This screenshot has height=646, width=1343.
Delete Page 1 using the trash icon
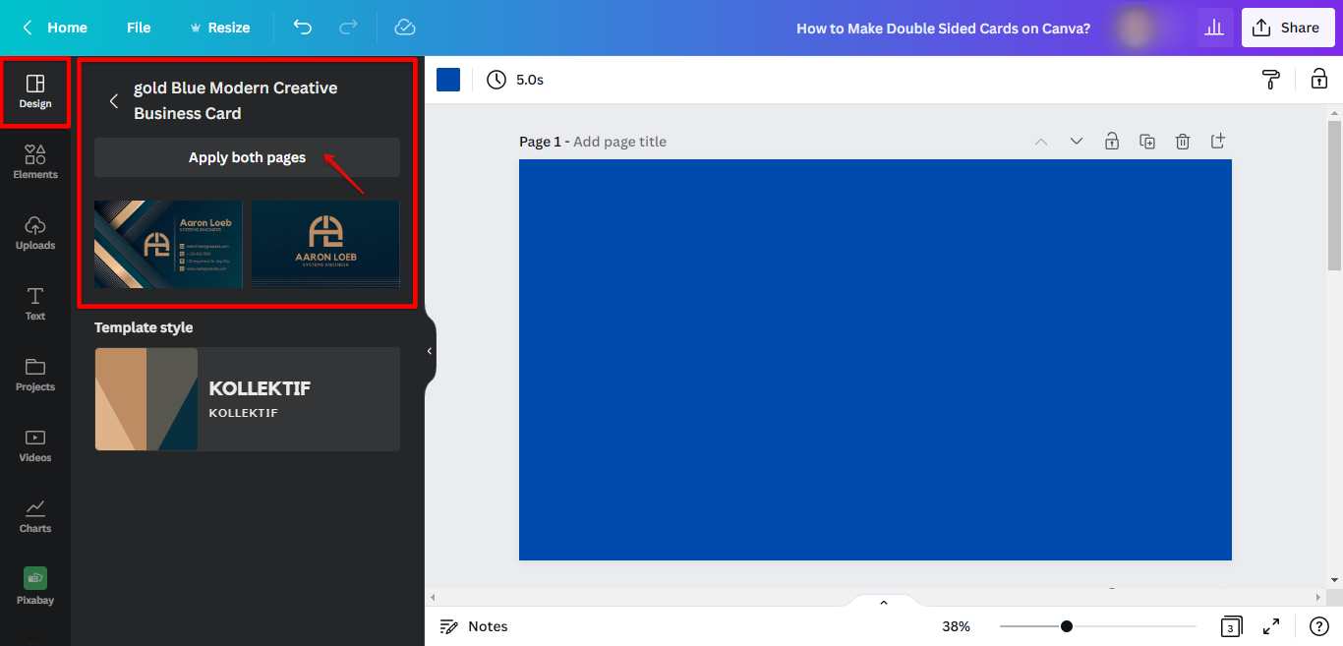coord(1182,141)
